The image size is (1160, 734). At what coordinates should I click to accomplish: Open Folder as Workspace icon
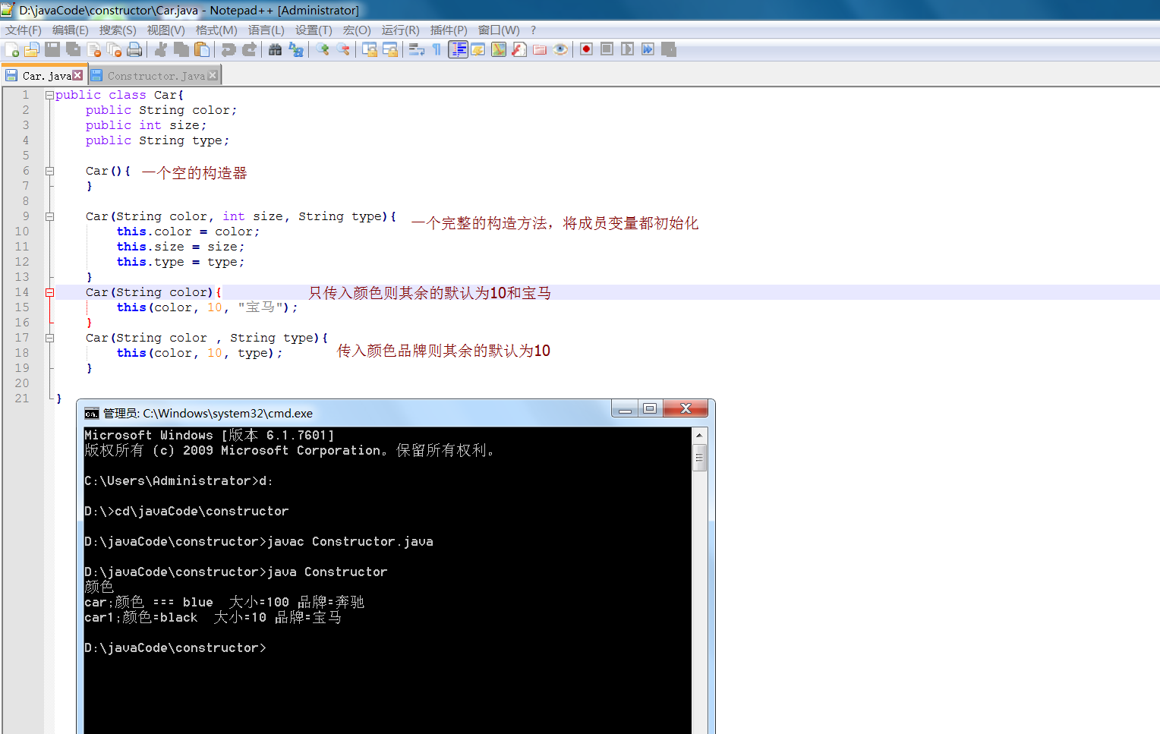pyautogui.click(x=540, y=49)
